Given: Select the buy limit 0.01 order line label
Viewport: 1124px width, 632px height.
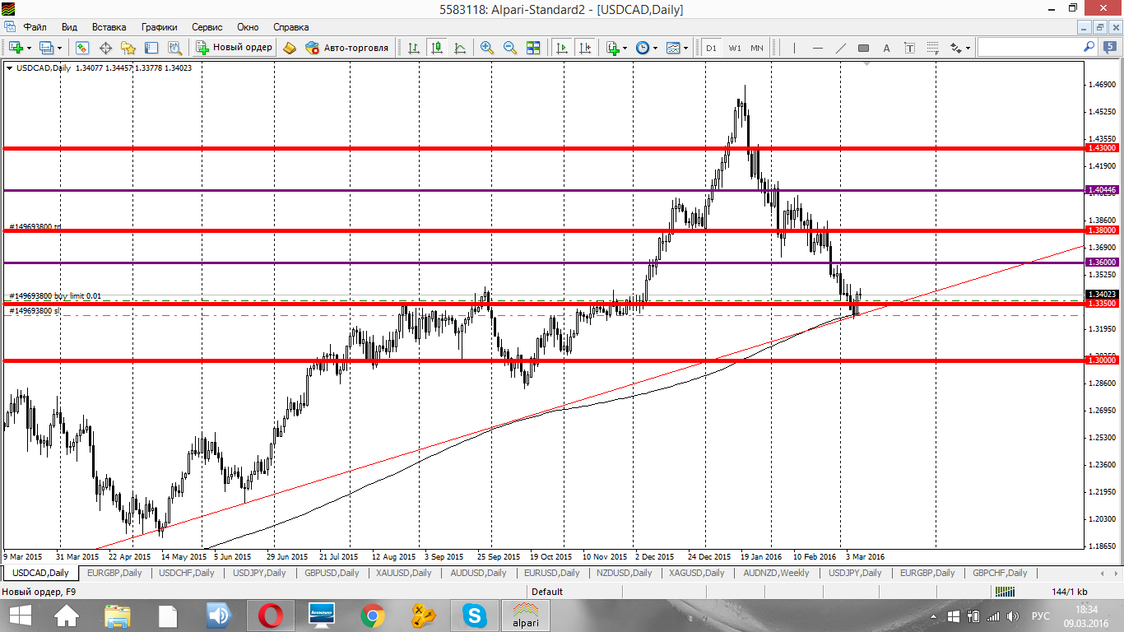Looking at the screenshot, I should [x=55, y=295].
